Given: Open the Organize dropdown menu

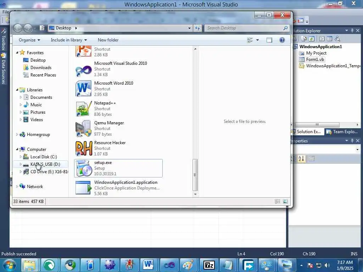Looking at the screenshot, I should (x=29, y=40).
